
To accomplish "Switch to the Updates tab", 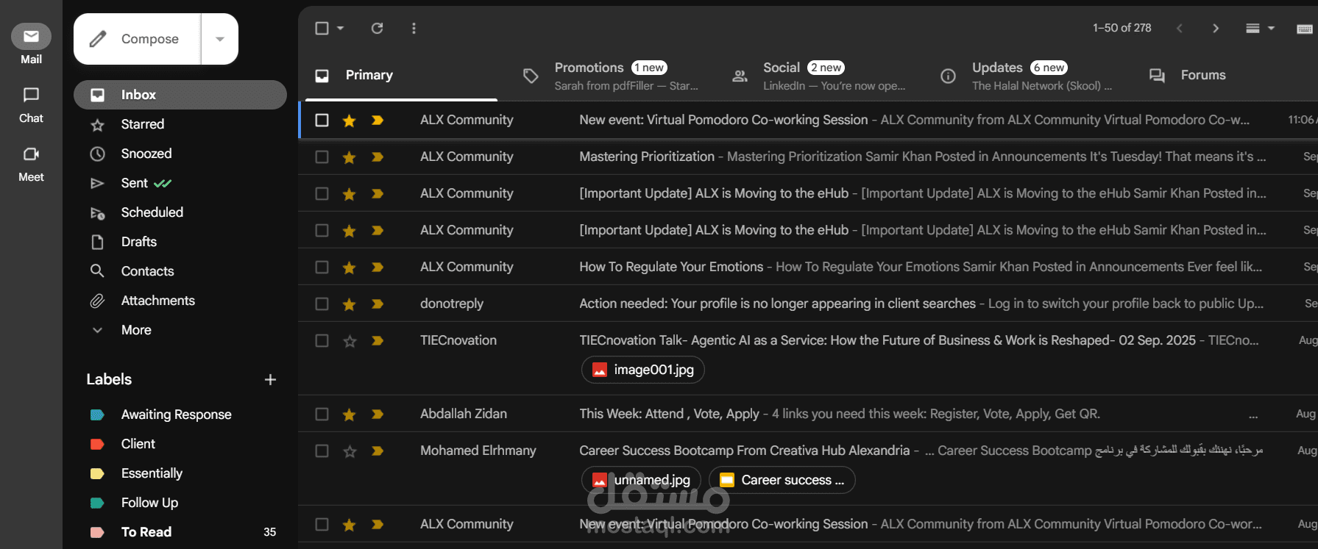I will [1029, 76].
